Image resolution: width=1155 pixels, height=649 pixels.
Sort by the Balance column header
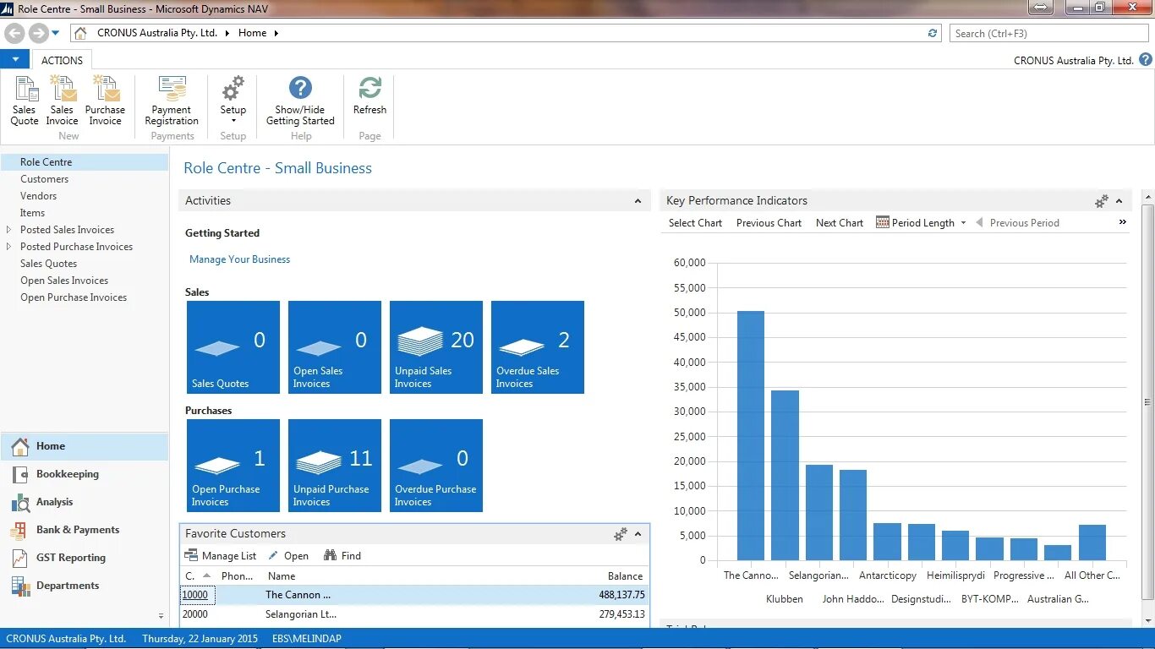626,576
